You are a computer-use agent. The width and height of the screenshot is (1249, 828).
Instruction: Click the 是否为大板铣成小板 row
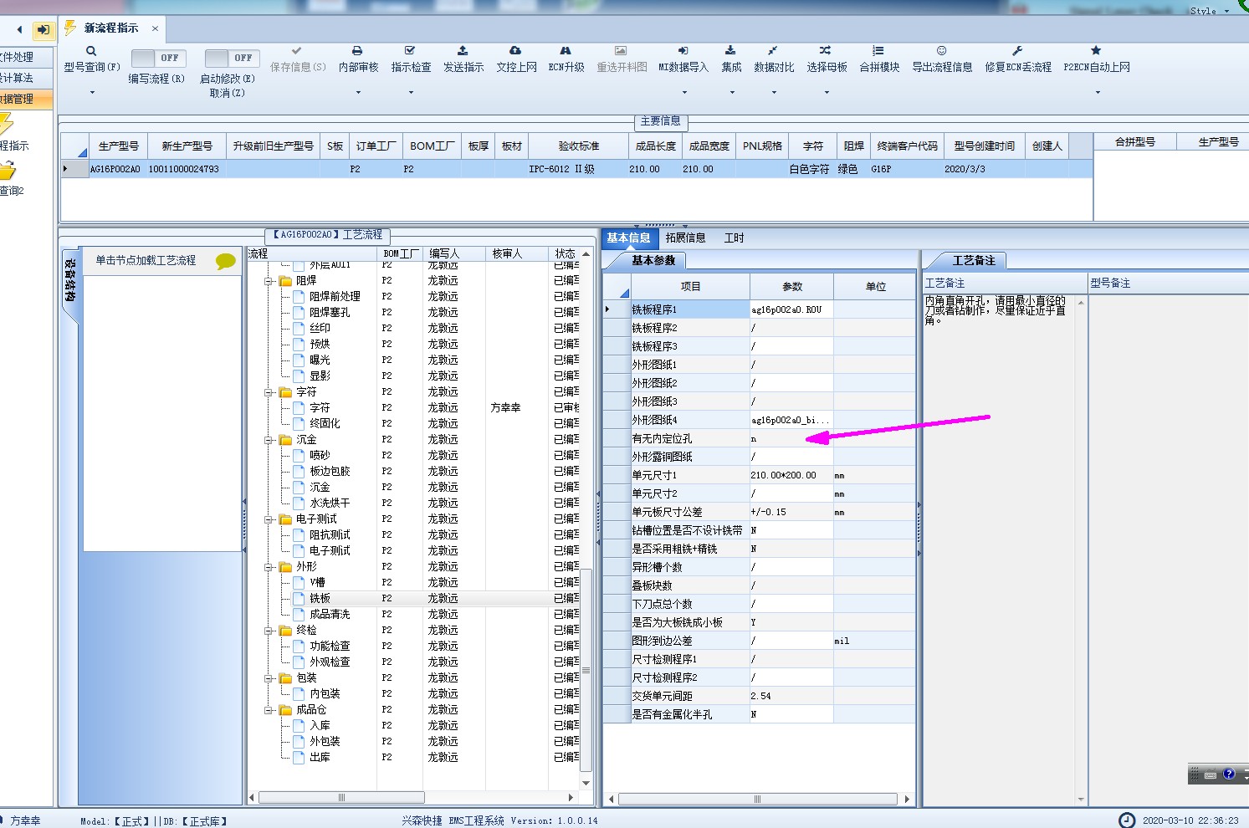click(x=760, y=623)
